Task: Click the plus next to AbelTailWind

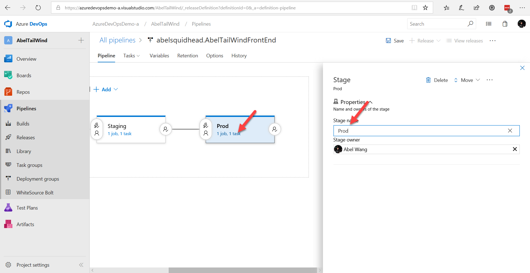Action: click(81, 41)
